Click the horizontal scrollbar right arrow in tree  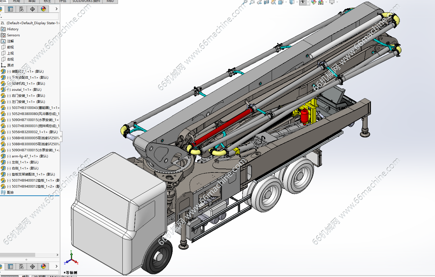point(57,255)
